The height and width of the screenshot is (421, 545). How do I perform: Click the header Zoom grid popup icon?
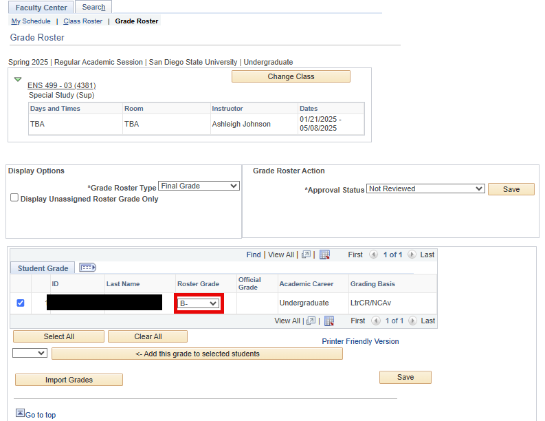(306, 255)
